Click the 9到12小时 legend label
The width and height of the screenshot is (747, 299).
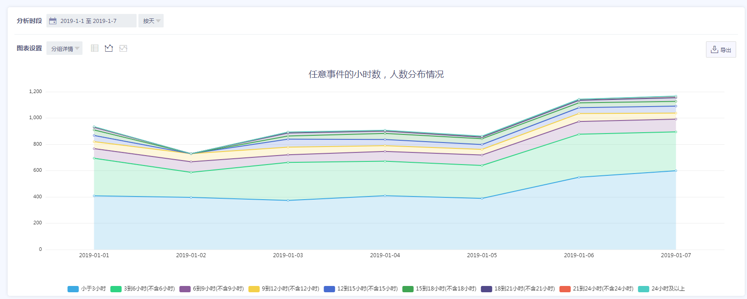coord(290,289)
